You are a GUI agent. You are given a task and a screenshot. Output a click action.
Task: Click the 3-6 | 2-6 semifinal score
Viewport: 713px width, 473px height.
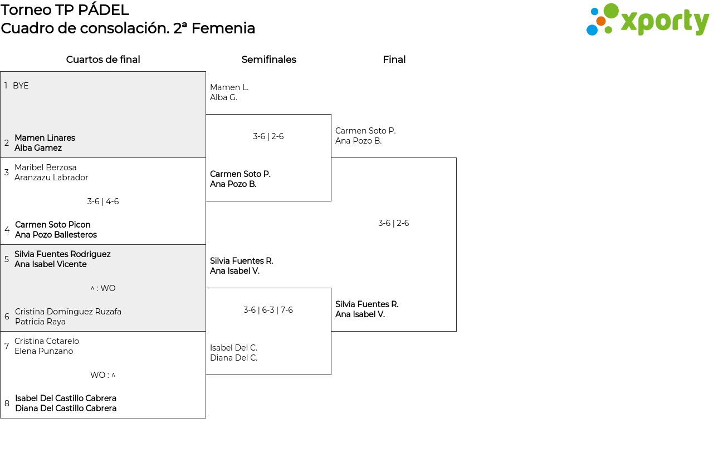268,136
